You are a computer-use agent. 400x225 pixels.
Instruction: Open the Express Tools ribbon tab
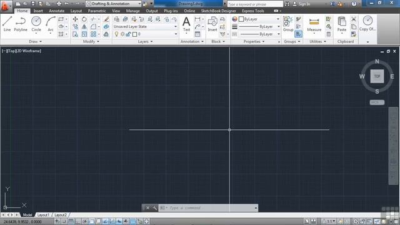[x=252, y=11]
